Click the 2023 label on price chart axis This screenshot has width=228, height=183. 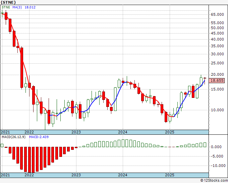[76, 132]
